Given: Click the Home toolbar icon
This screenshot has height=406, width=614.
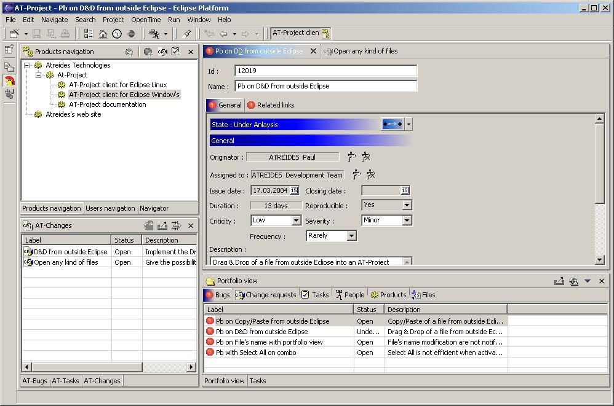Looking at the screenshot, I should pos(103,34).
